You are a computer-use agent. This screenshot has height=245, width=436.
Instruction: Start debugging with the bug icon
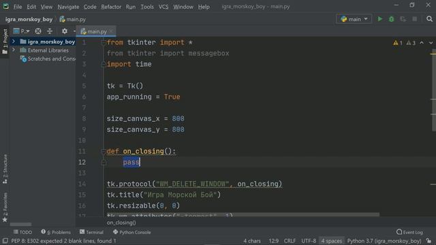coord(391,19)
